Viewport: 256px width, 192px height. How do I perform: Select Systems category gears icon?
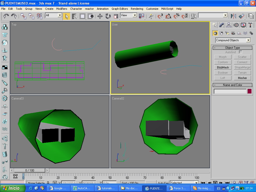[x=251, y=33]
